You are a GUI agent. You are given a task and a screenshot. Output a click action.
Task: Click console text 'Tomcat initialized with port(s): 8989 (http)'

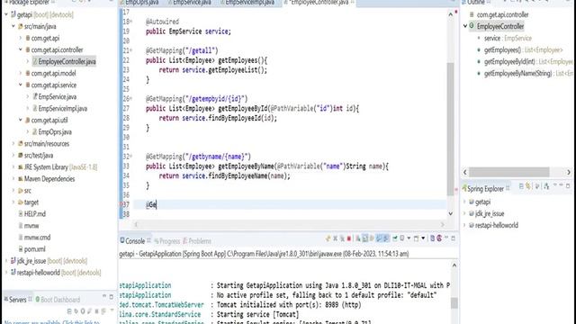point(289,304)
